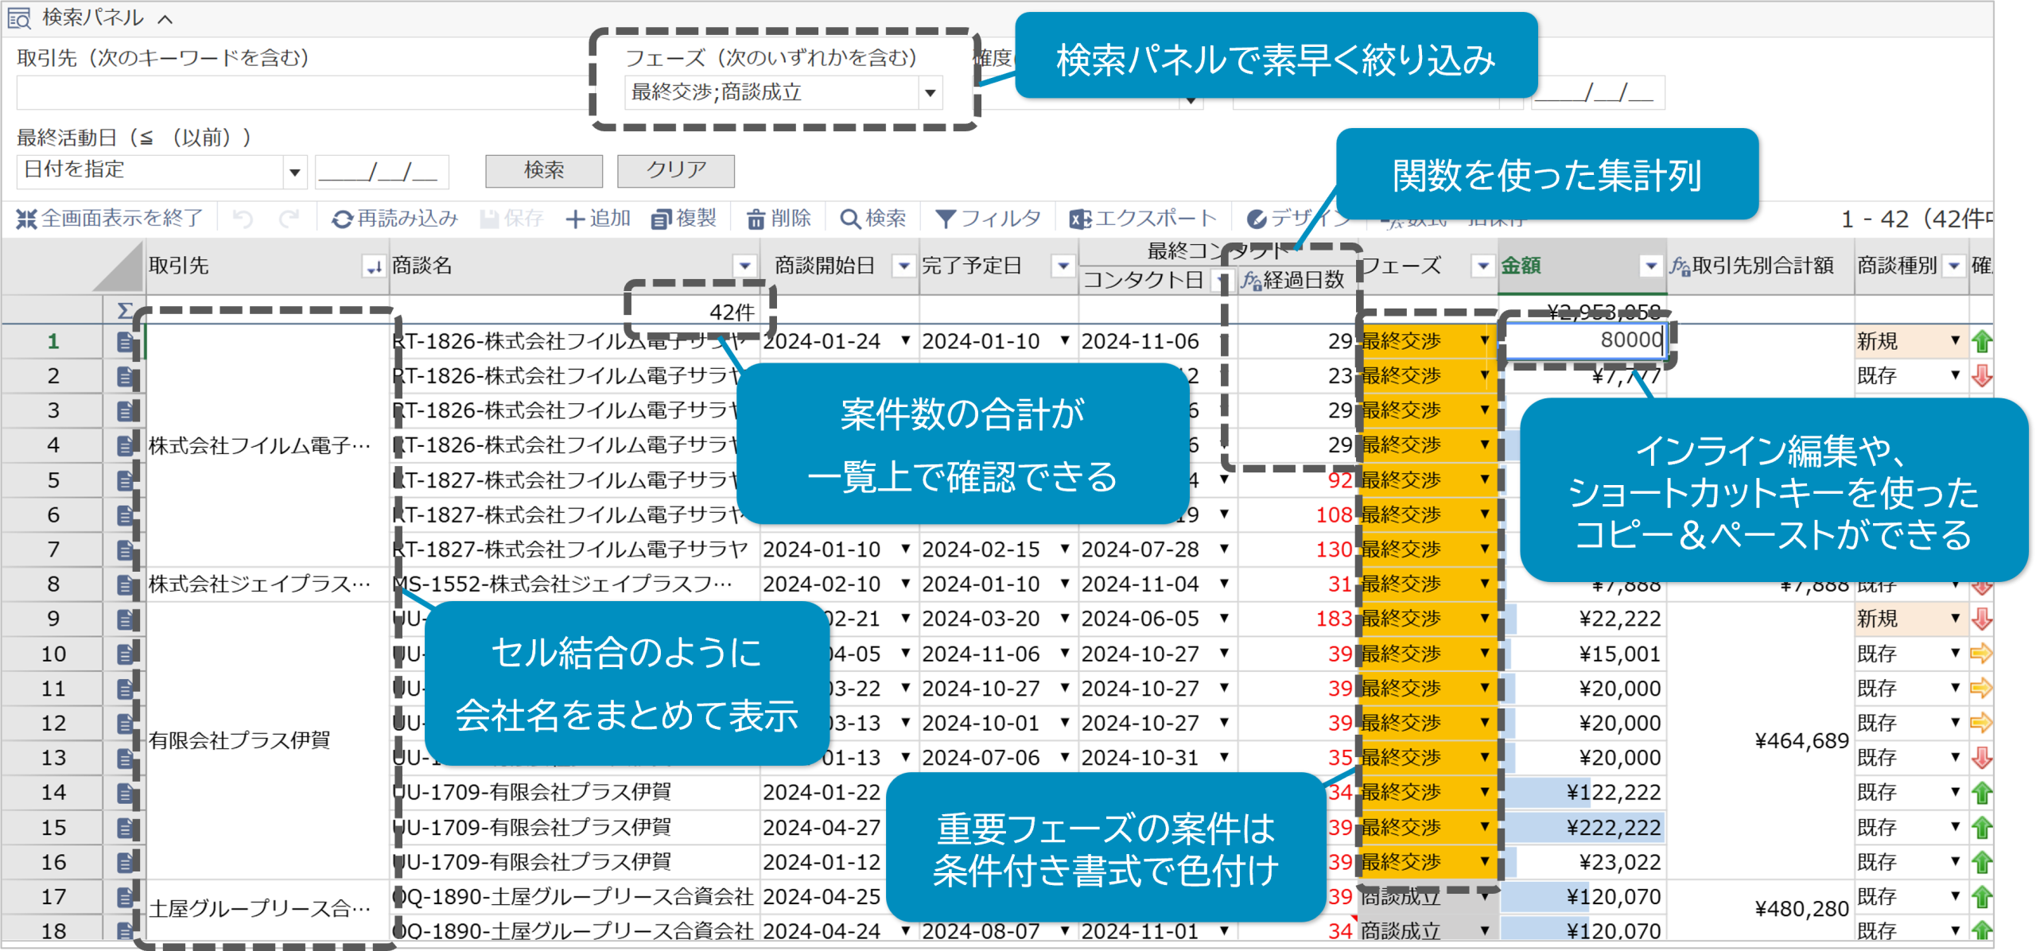Screen dimensions: 2036x951
Task: Open the フィルタ filter tool
Action: pyautogui.click(x=989, y=219)
